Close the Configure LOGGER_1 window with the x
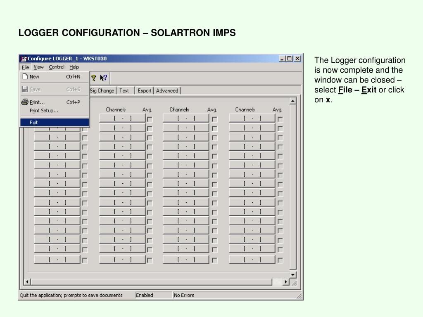This screenshot has width=423, height=317. tap(297, 59)
